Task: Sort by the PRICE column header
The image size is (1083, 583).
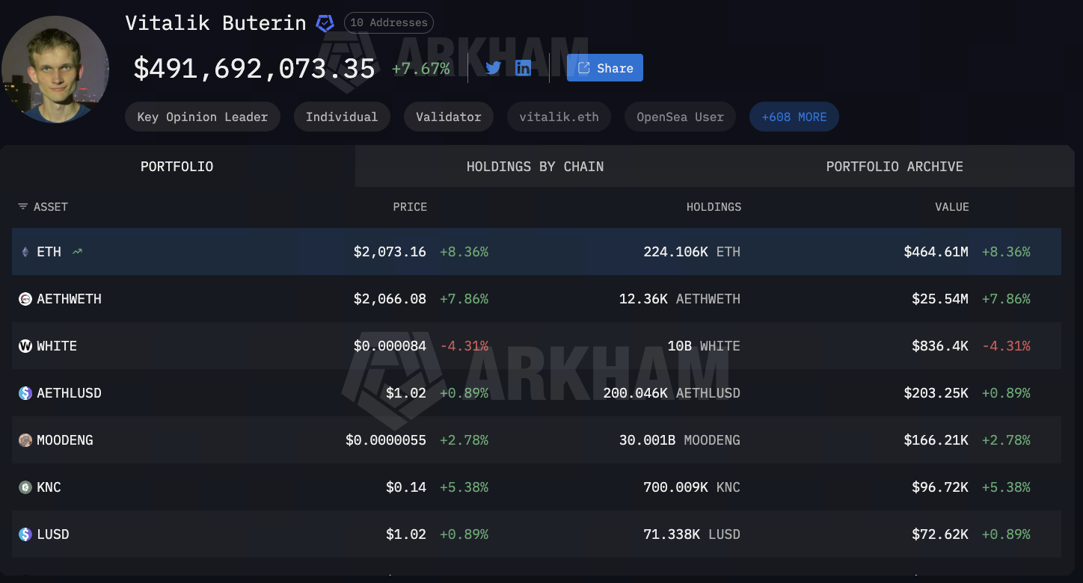Action: pos(410,207)
